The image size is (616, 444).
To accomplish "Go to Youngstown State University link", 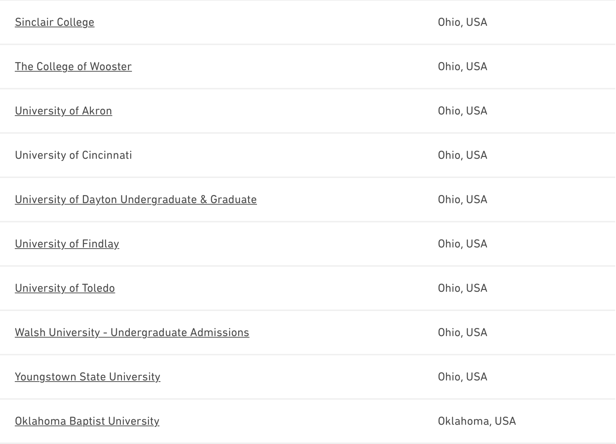I will click(88, 377).
